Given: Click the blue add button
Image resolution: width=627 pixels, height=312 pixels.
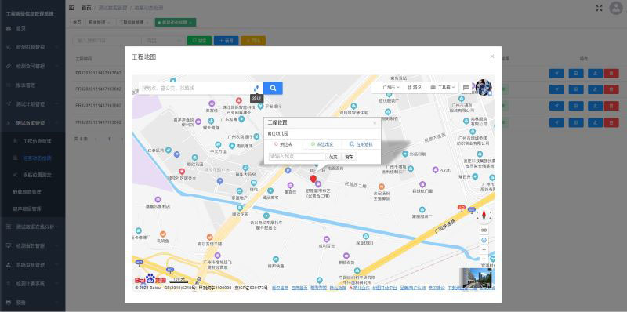Looking at the screenshot, I should point(226,41).
